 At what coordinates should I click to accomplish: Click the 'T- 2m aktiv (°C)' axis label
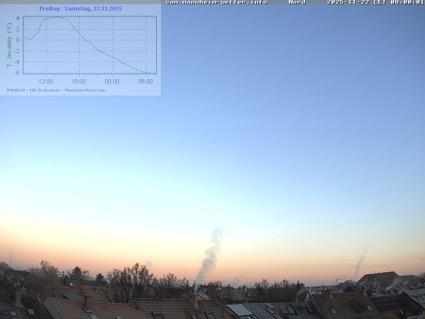click(x=9, y=45)
